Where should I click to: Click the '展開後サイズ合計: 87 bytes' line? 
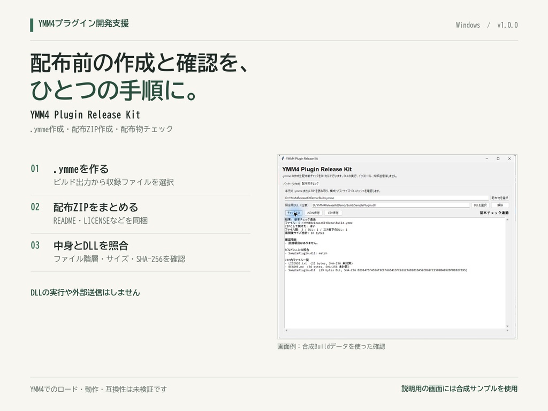pyautogui.click(x=305, y=233)
